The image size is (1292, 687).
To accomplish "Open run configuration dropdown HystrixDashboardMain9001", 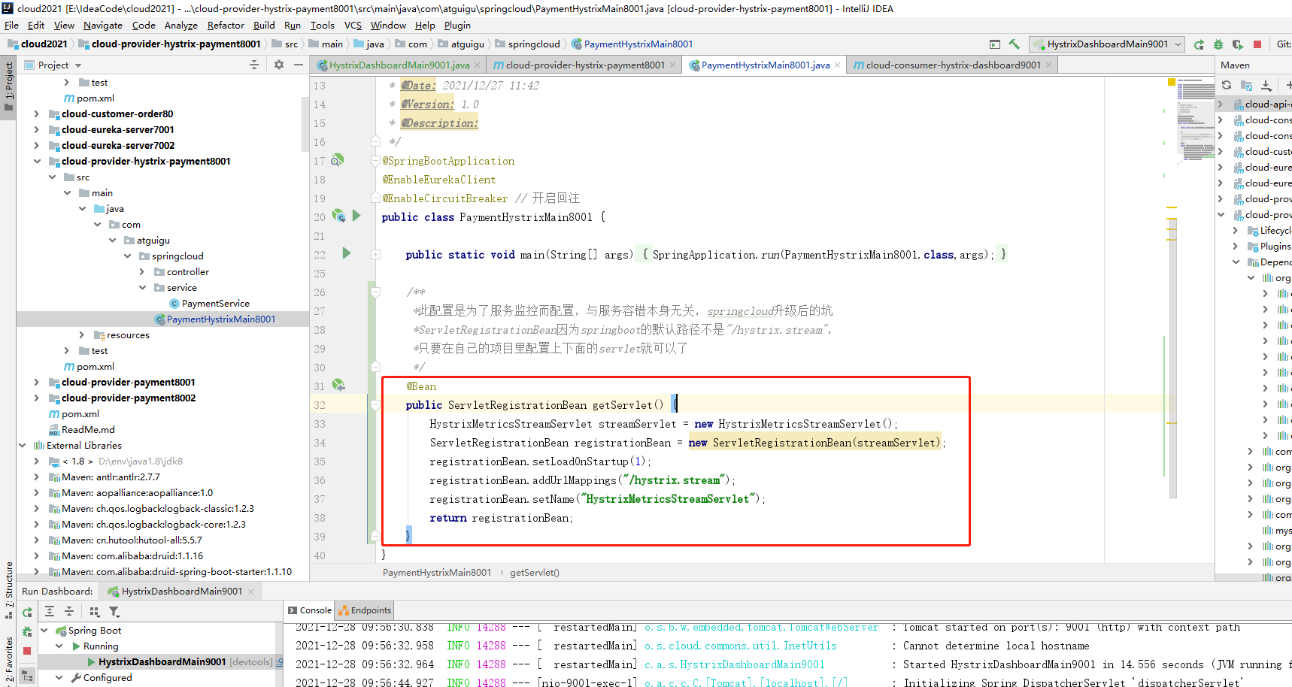I will tap(1107, 44).
